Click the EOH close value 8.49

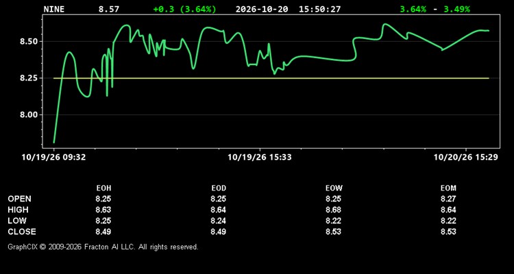(x=103, y=232)
